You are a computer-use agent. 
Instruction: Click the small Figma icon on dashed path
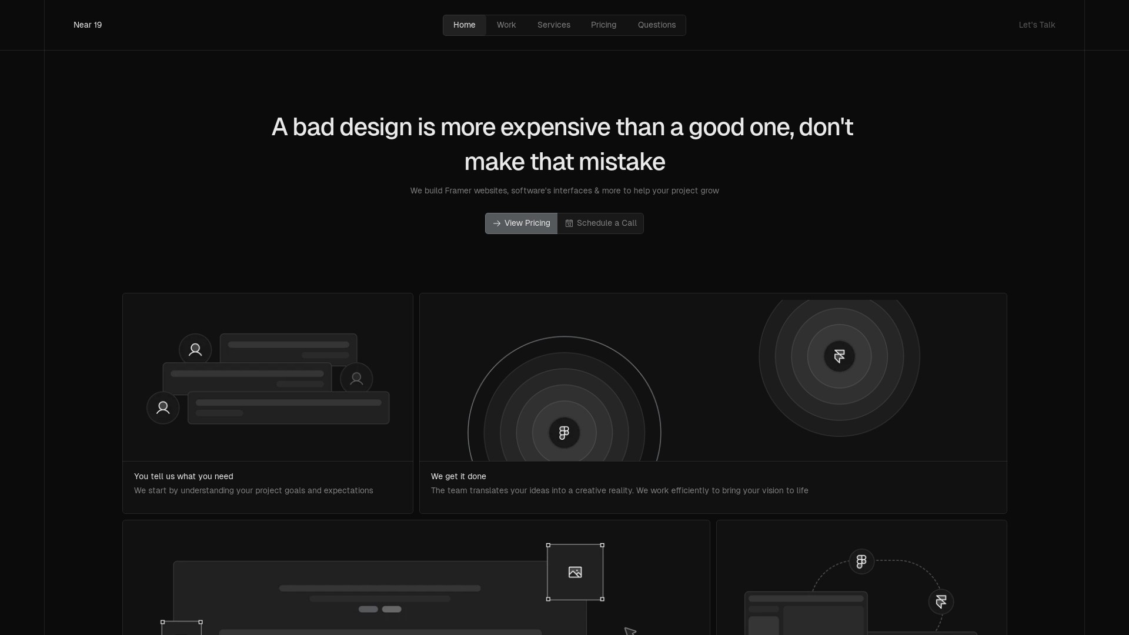coord(861,562)
